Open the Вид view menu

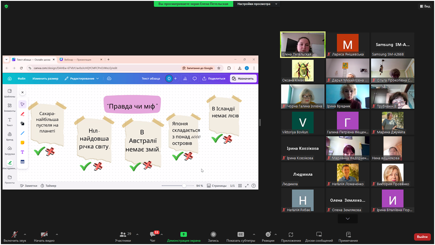[425, 6]
